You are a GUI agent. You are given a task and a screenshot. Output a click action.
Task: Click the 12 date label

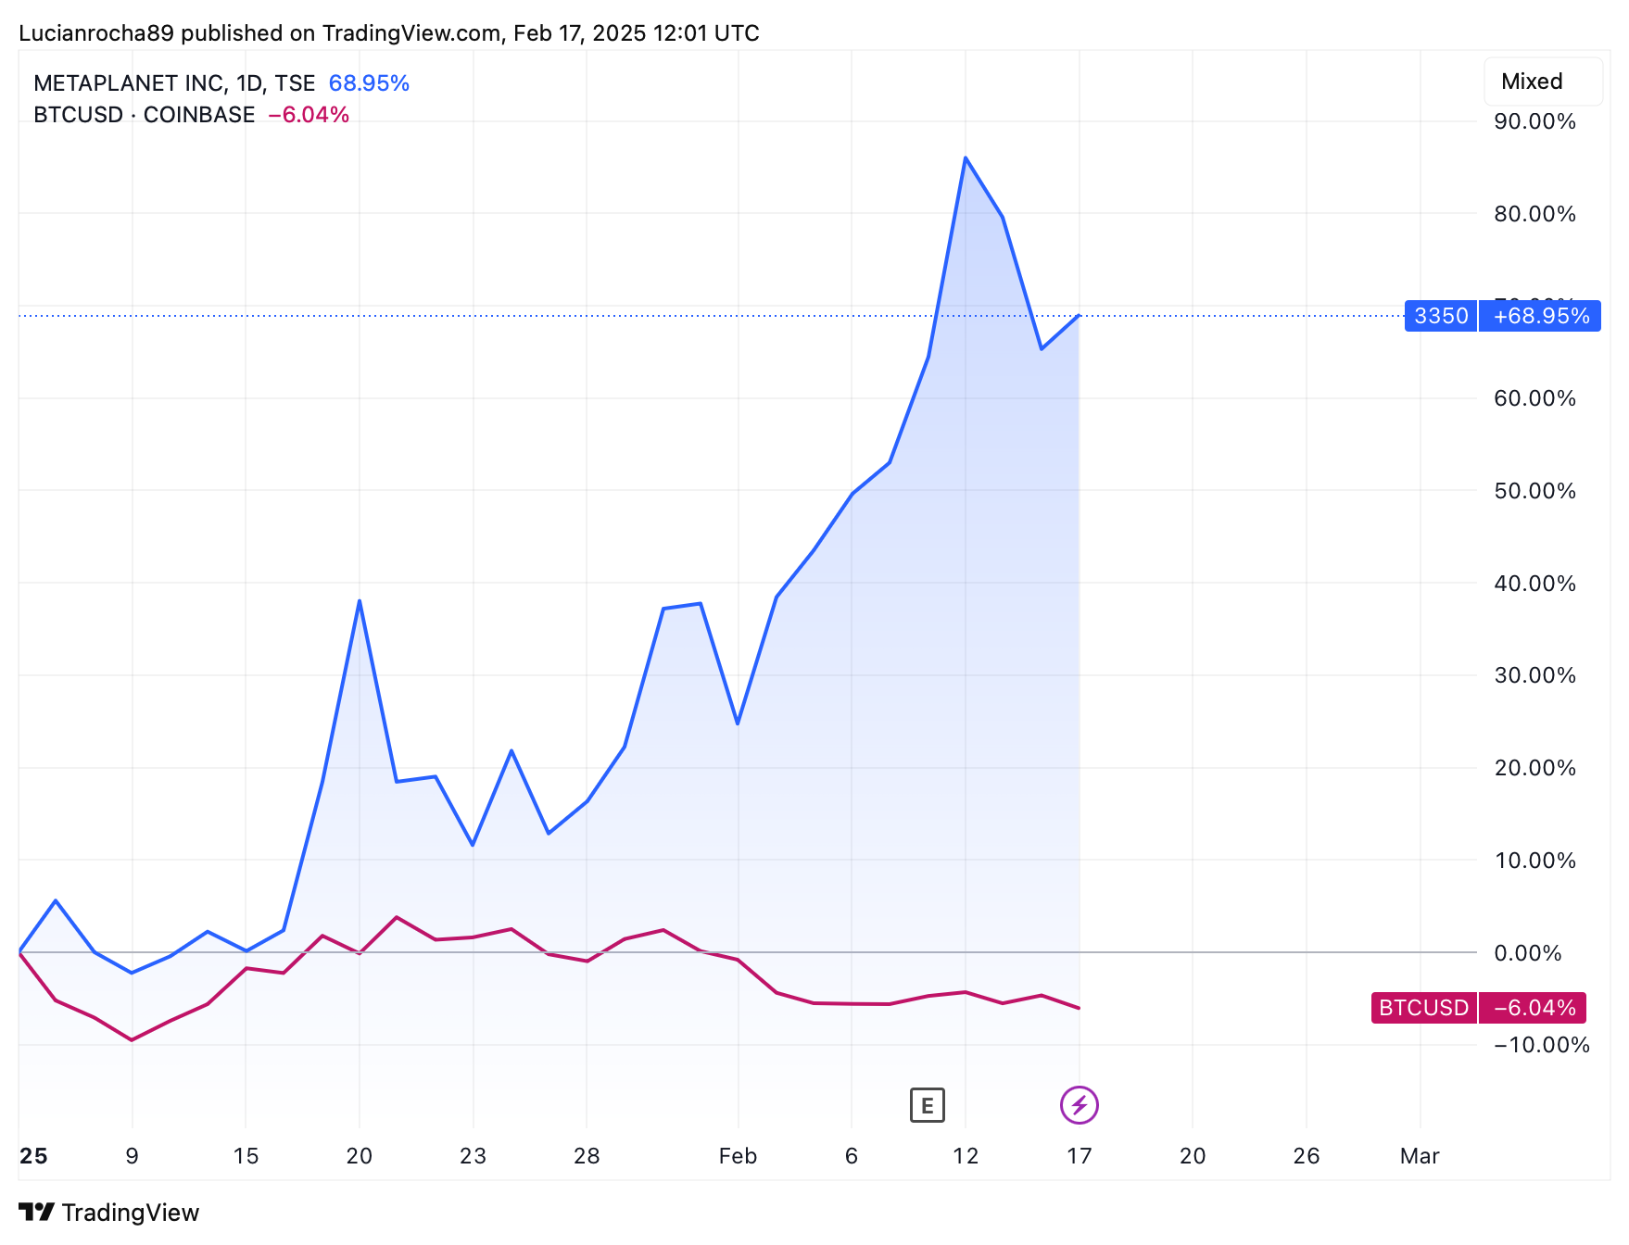coord(966,1156)
